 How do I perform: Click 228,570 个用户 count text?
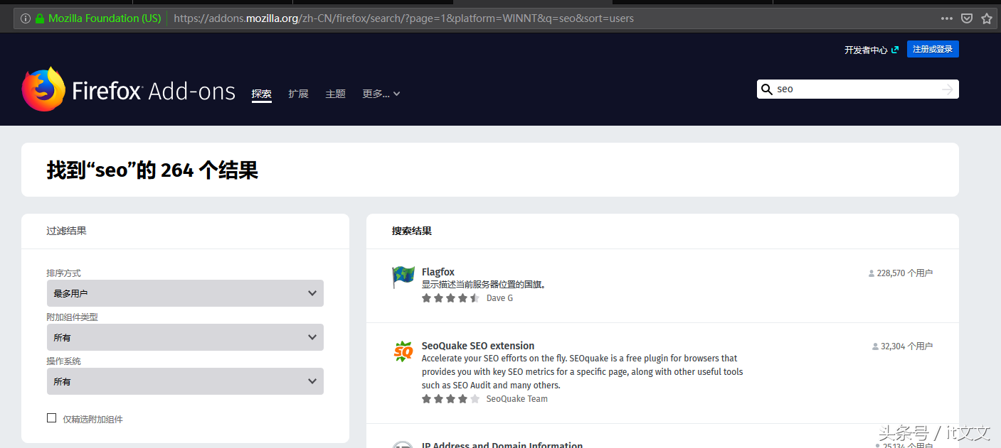click(x=905, y=273)
